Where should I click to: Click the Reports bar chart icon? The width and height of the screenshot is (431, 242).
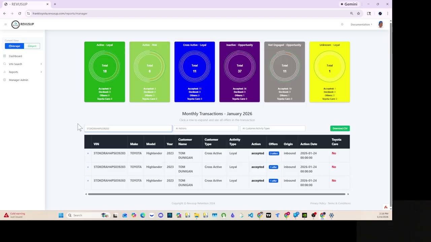[x=5, y=72]
